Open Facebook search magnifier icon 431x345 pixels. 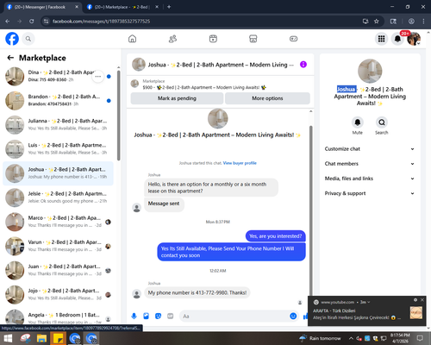(x=28, y=39)
